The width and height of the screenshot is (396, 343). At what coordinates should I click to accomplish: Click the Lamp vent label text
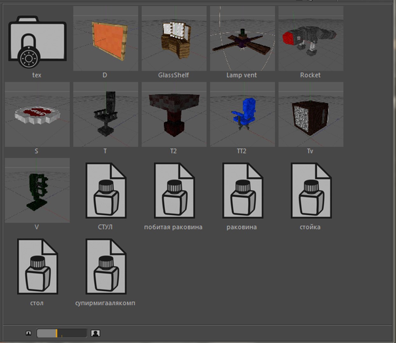pyautogui.click(x=242, y=75)
